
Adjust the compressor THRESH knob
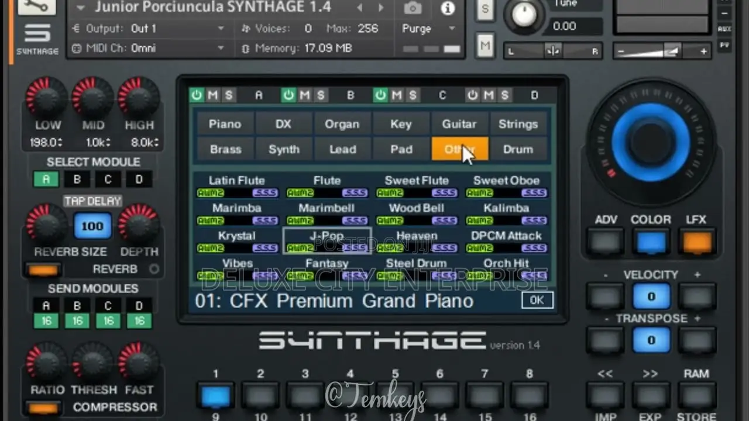(93, 363)
